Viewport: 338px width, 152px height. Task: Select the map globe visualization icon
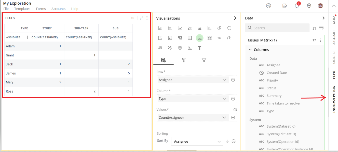coord(180,48)
